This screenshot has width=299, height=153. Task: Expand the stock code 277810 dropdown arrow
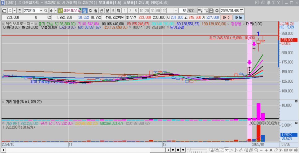[x=41, y=11]
